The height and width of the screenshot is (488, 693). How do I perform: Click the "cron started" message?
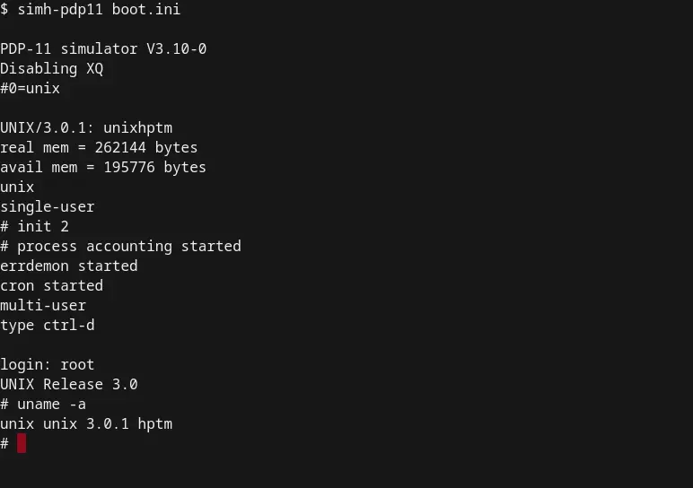coord(51,285)
